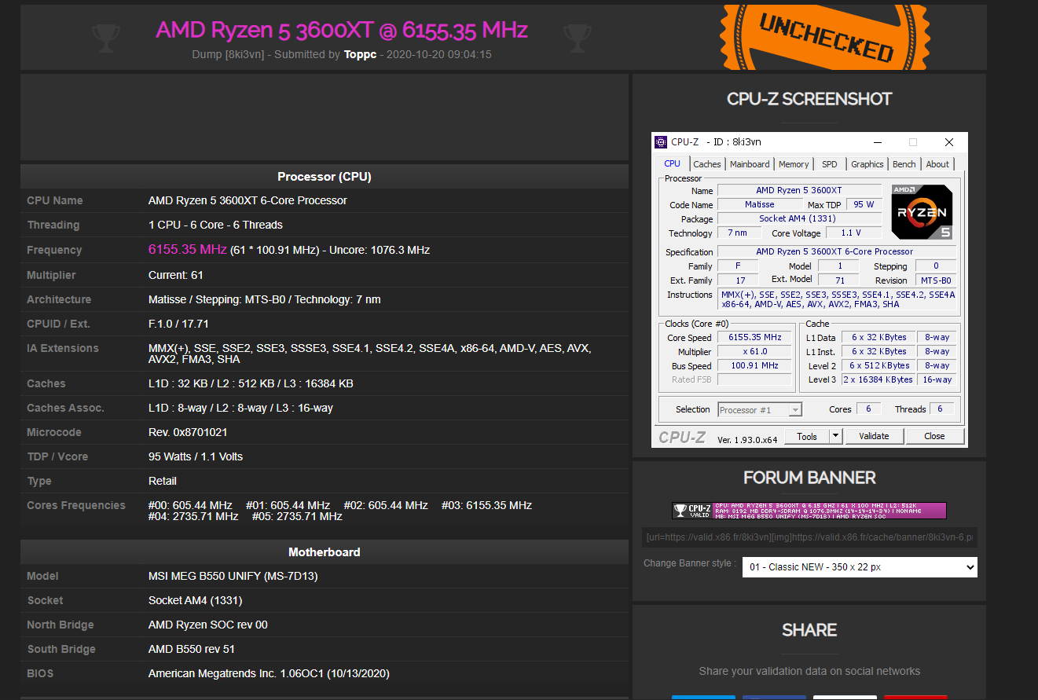Click the trophy icon right of the title
The height and width of the screenshot is (700, 1038).
click(x=578, y=38)
